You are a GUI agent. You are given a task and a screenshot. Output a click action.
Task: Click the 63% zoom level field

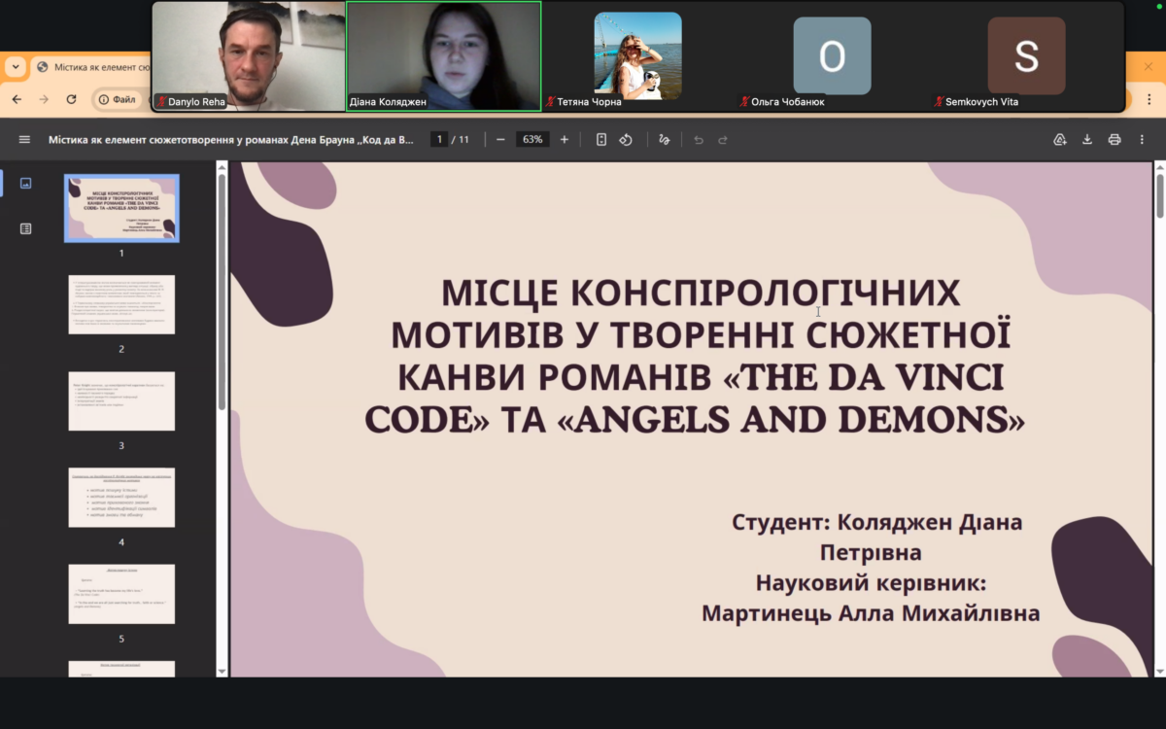pyautogui.click(x=532, y=139)
